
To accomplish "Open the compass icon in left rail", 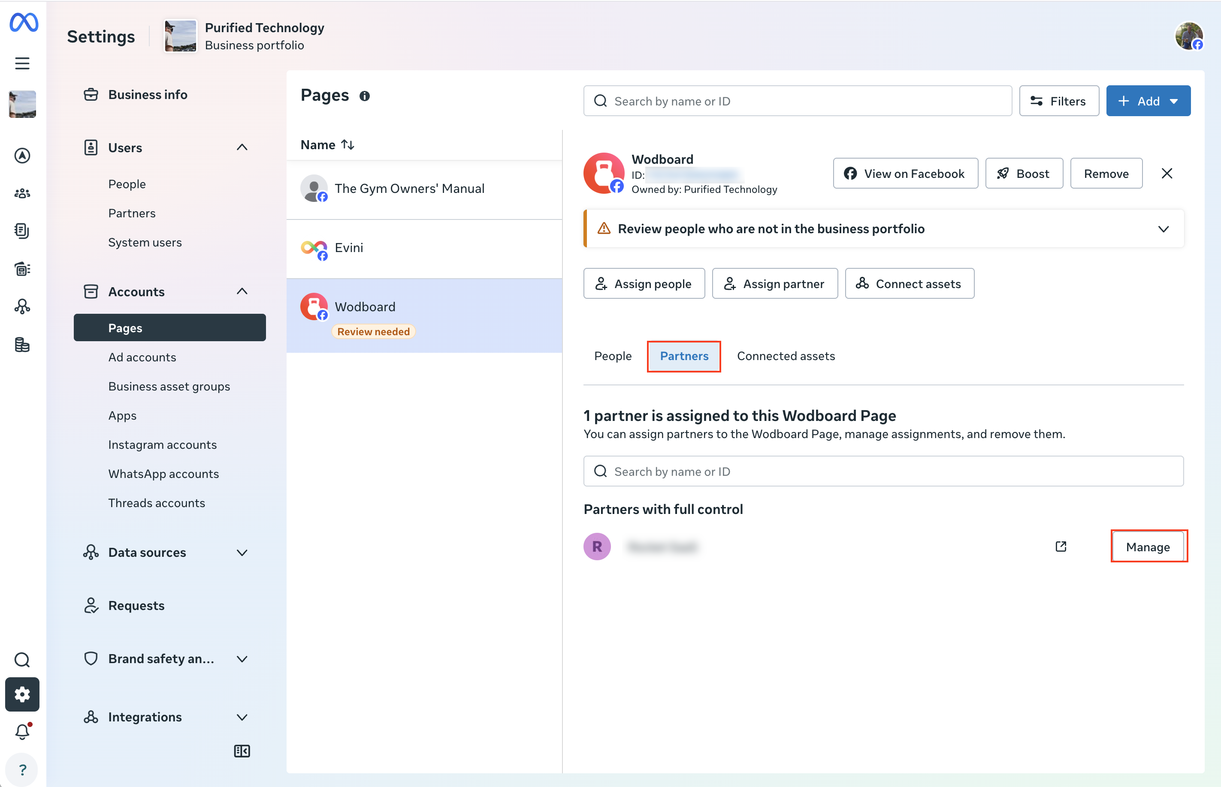I will (x=22, y=155).
